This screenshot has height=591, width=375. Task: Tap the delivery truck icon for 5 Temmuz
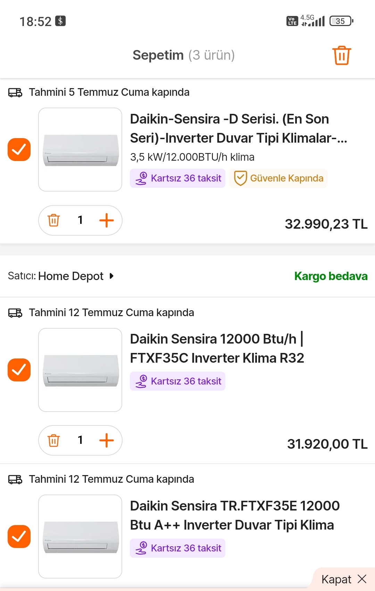(x=15, y=93)
